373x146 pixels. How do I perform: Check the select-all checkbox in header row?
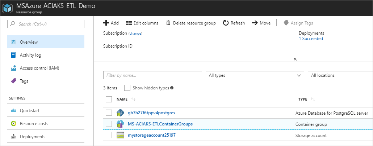pos(109,99)
